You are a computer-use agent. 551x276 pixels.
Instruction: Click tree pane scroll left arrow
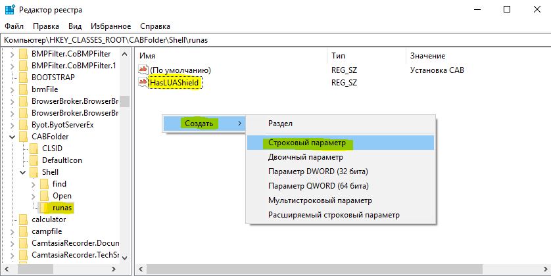pyautogui.click(x=7, y=269)
